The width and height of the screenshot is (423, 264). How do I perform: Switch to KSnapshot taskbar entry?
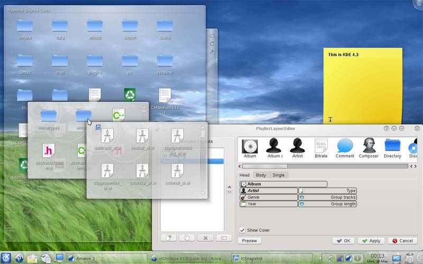tap(272, 258)
